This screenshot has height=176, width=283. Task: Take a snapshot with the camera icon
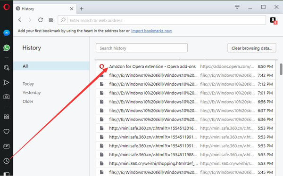[x=7, y=97]
